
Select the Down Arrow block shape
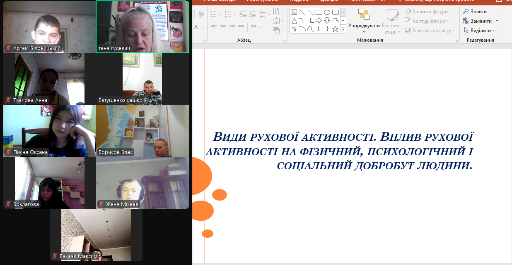point(327,20)
